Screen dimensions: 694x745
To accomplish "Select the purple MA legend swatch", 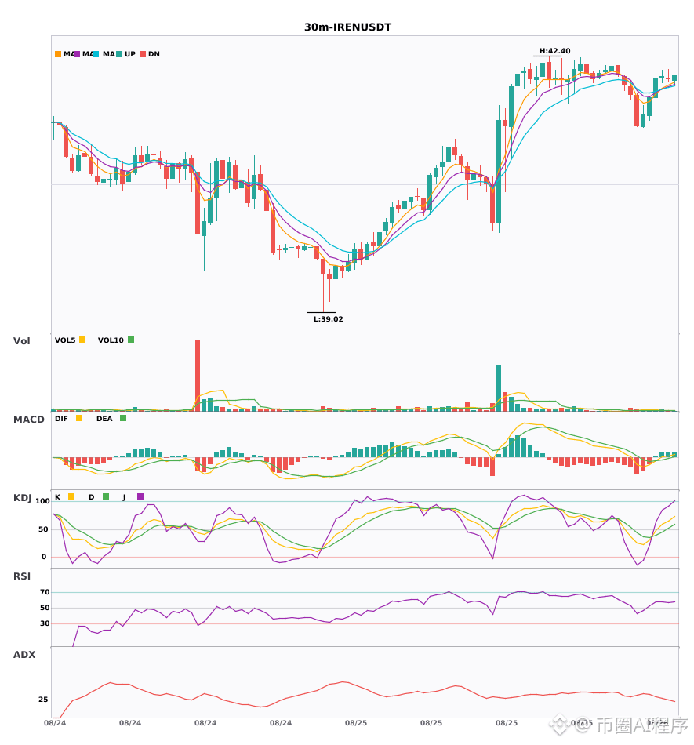I will click(x=77, y=54).
